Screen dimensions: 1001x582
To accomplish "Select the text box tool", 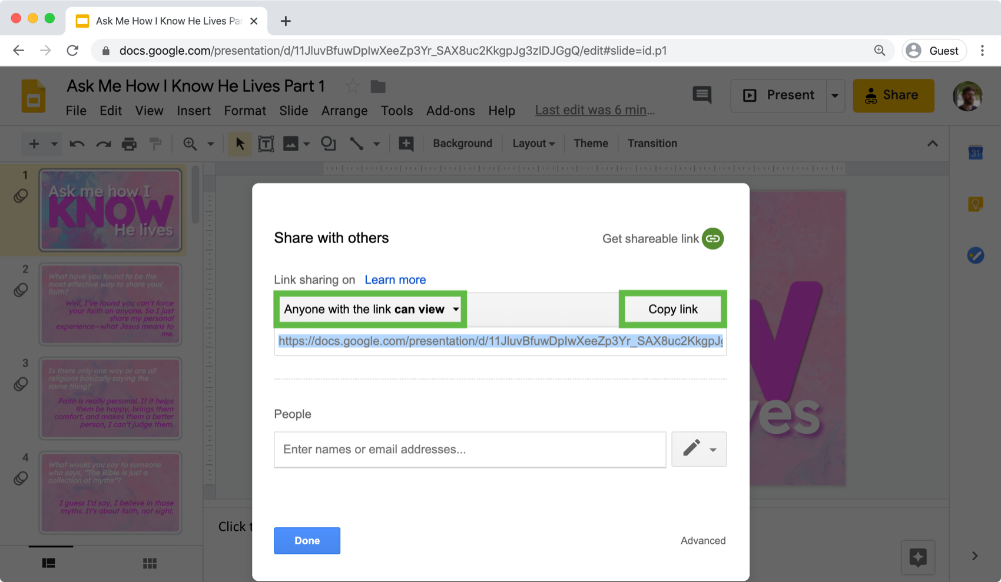I will point(266,144).
